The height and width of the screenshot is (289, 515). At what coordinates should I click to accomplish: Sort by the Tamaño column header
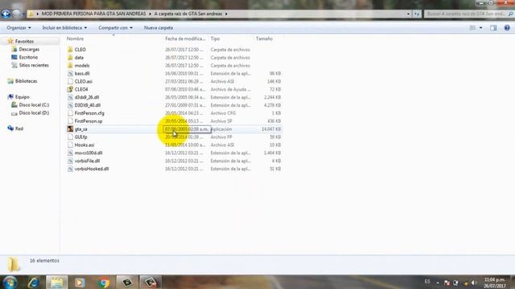point(264,39)
